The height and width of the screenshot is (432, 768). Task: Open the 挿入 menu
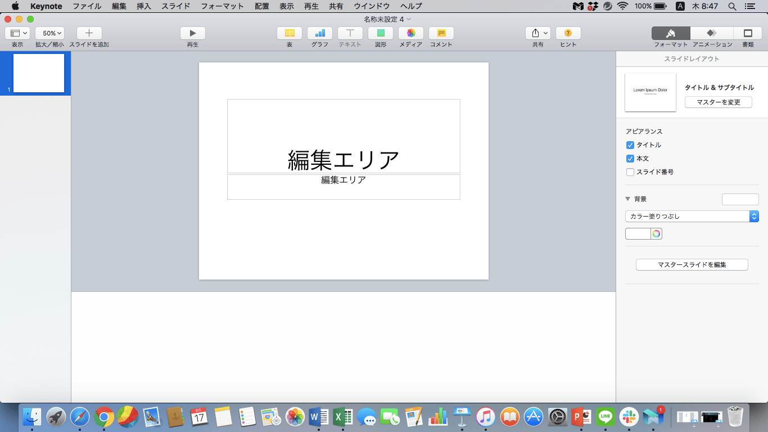144,6
